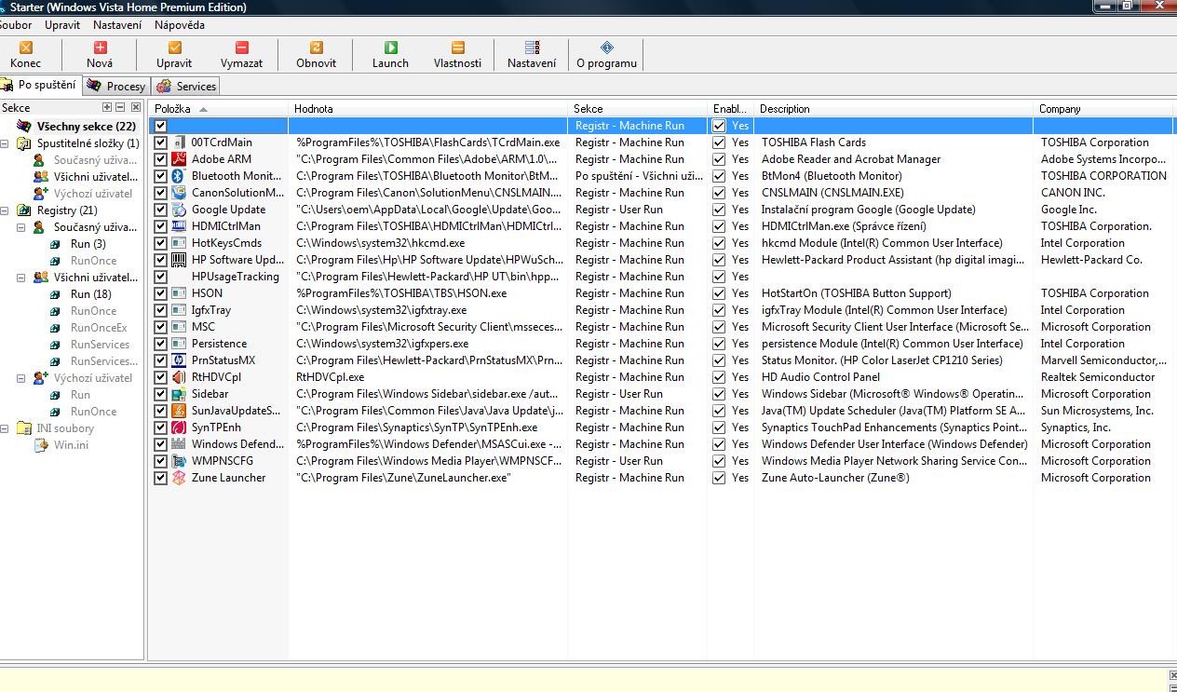Click the O programu about icon

click(606, 47)
